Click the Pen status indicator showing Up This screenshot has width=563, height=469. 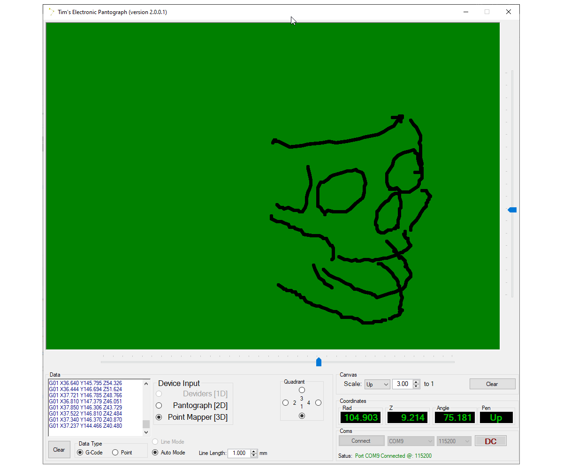point(496,417)
